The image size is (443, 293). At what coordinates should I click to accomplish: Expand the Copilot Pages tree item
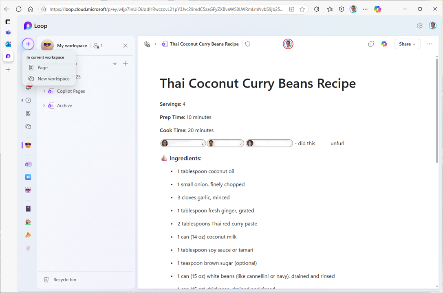[x=44, y=91]
